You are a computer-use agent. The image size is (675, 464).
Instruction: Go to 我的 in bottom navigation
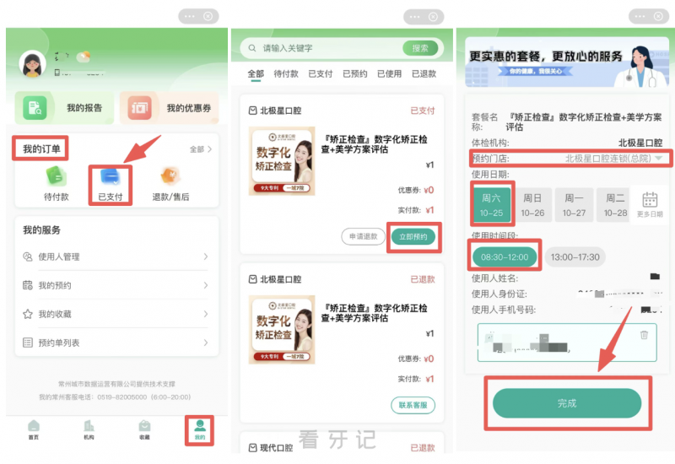coord(200,429)
